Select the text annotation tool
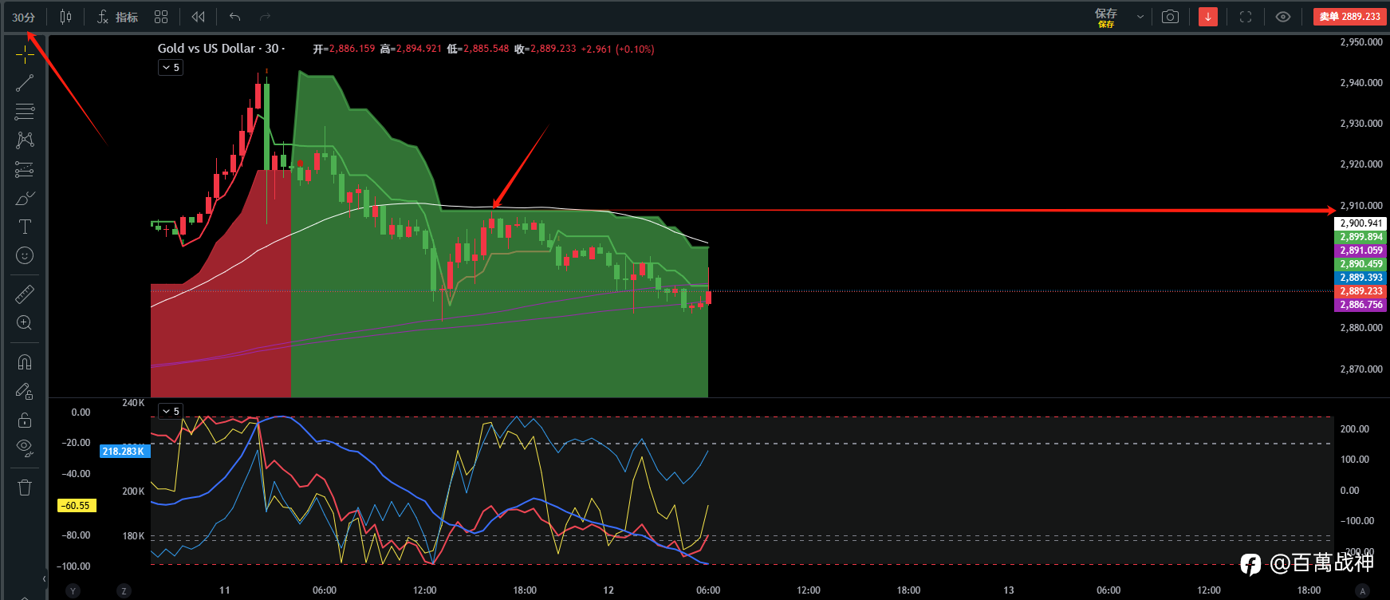 25,227
